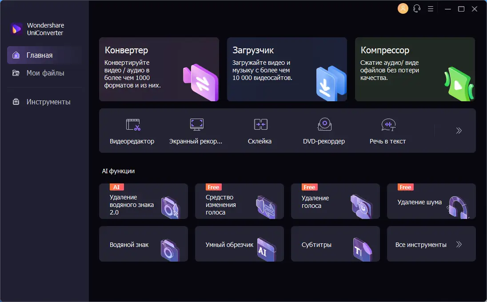Open the DVD-рекордер
This screenshot has height=302, width=487.
coord(324,130)
